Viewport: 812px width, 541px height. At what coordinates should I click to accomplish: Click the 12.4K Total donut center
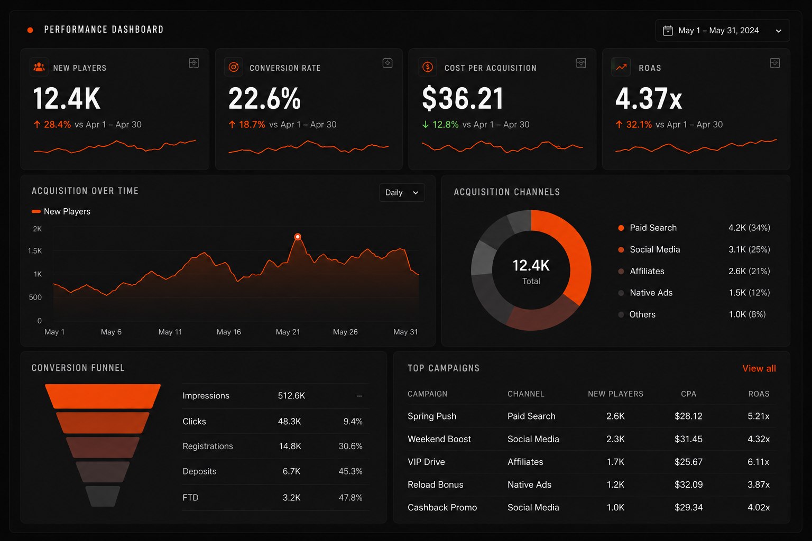pyautogui.click(x=531, y=271)
